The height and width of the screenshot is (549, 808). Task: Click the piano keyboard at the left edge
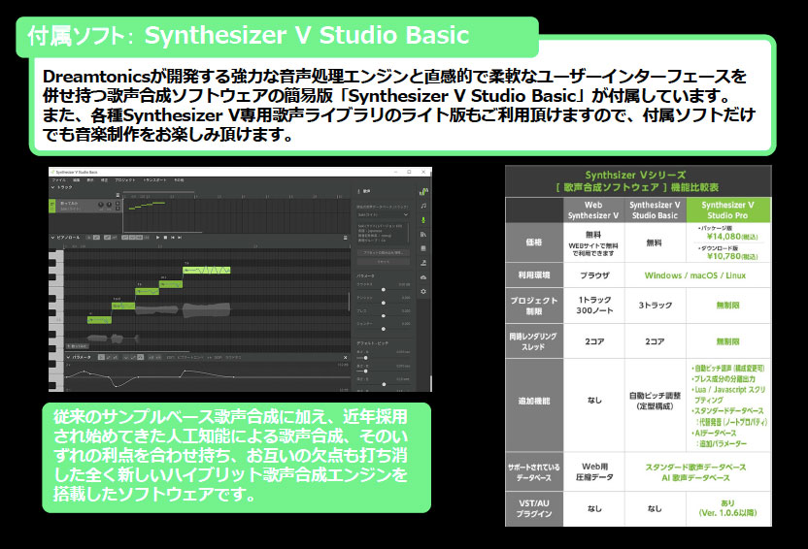(x=56, y=319)
